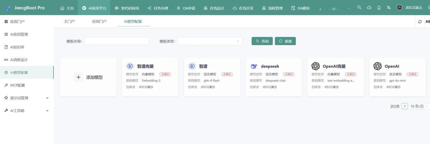
Task: Click the language translate icon
Action: [389, 7]
